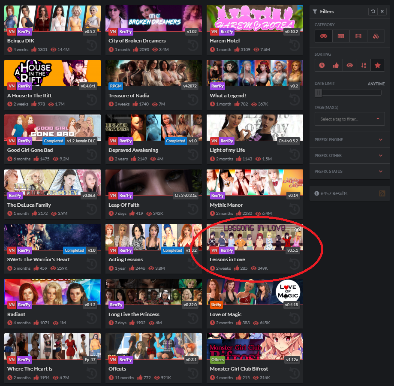Click the history icon on Radiant card
The width and height of the screenshot is (394, 386).
[x=92, y=318]
